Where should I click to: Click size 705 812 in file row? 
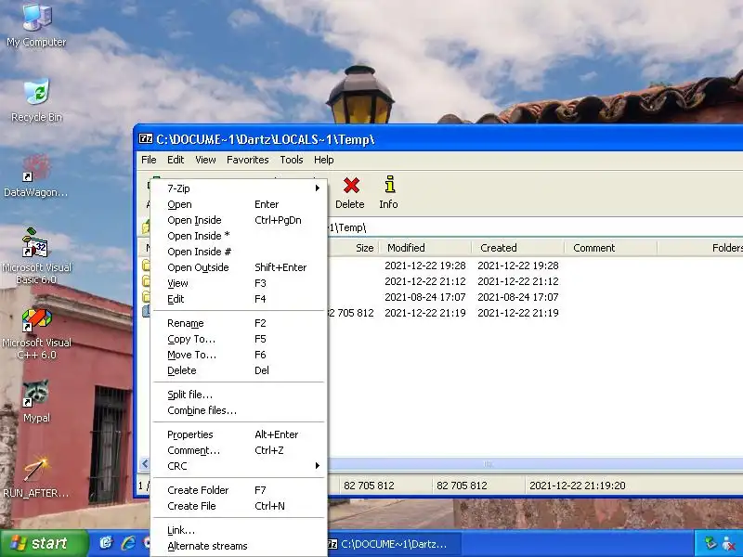(x=352, y=313)
